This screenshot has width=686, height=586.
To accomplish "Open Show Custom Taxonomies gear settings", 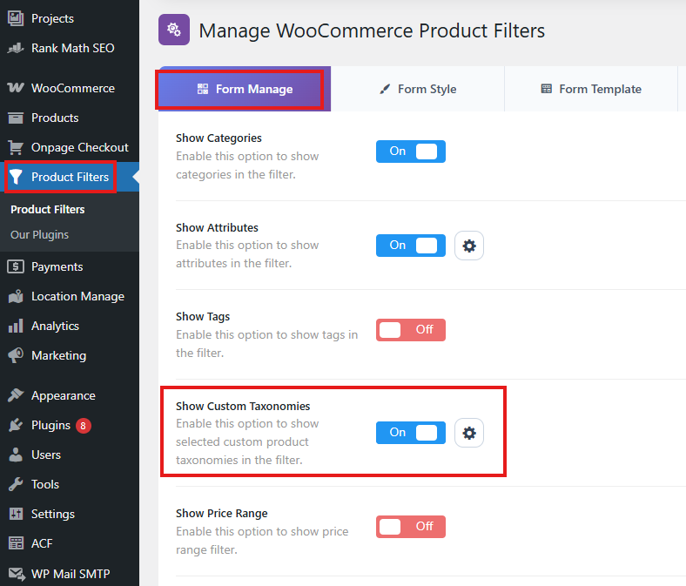I will (469, 433).
